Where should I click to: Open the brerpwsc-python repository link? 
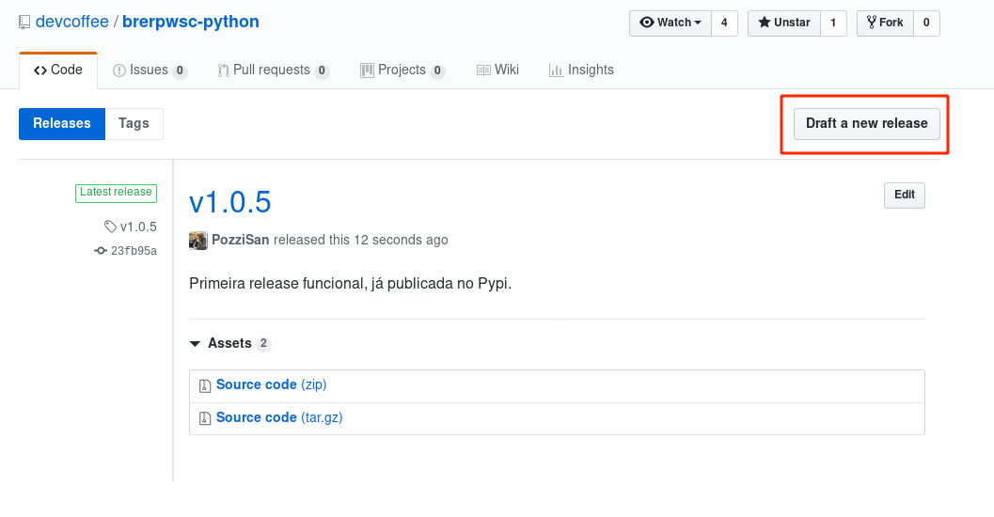[x=191, y=22]
